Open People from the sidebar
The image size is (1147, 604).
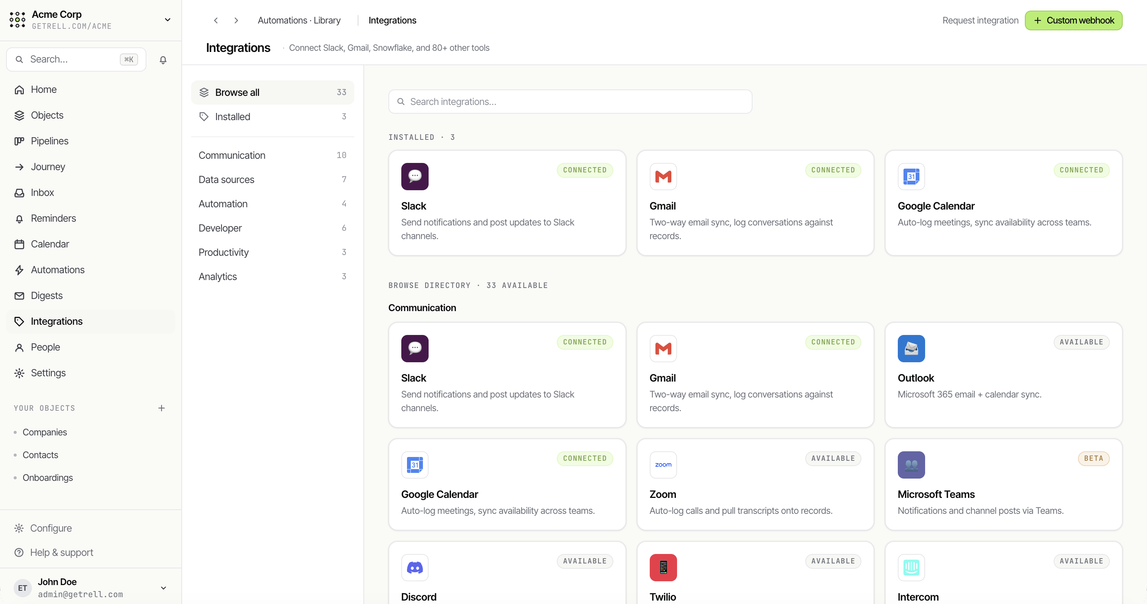[91, 347]
